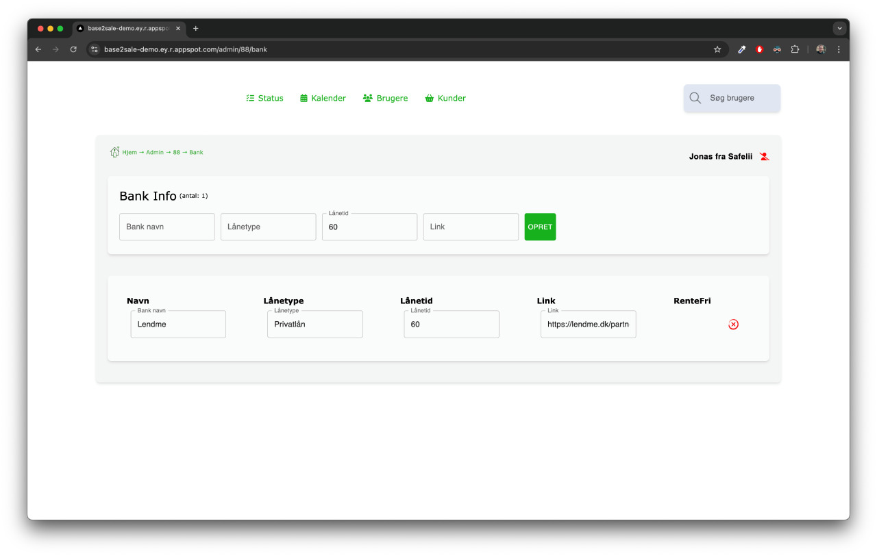
Task: Click the search magnifier icon
Action: [x=695, y=98]
